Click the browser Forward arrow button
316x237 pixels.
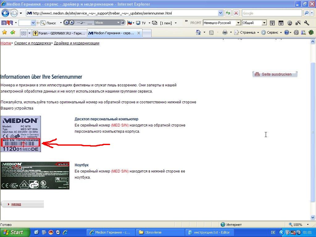[14, 13]
